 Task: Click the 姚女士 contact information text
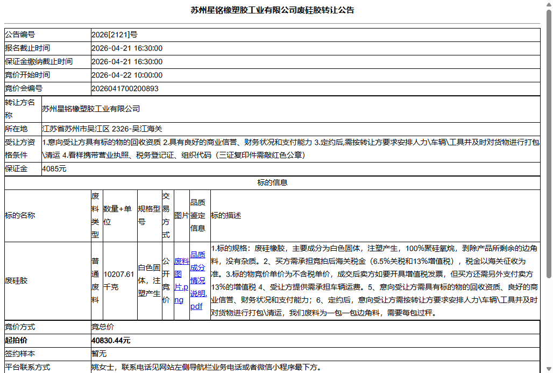point(207,367)
